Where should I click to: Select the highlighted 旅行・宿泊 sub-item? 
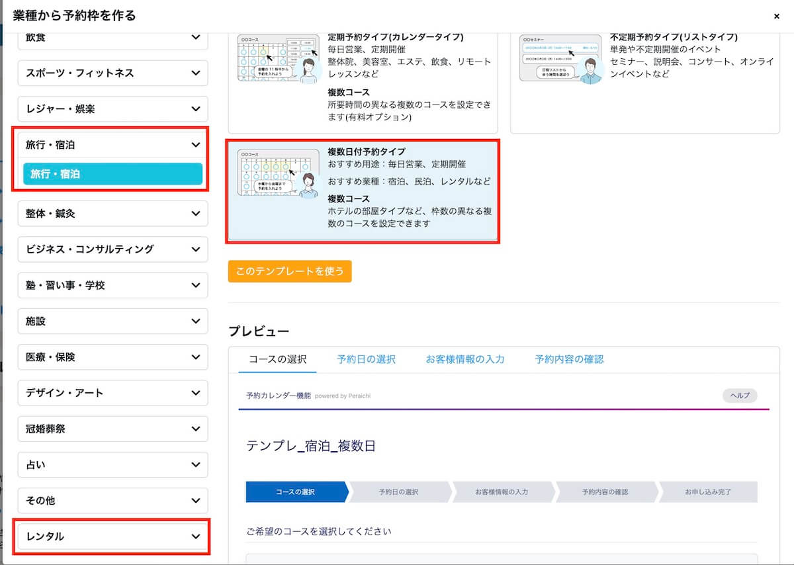click(112, 174)
